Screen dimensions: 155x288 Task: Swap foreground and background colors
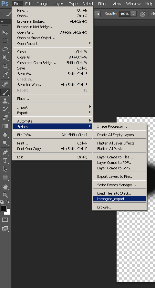point(8,202)
